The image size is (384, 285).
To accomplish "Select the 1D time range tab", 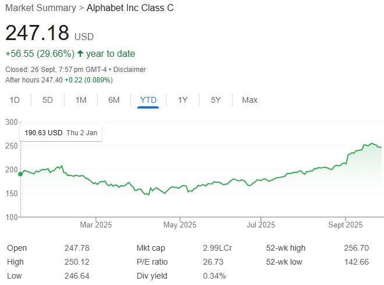I will 15,100.
